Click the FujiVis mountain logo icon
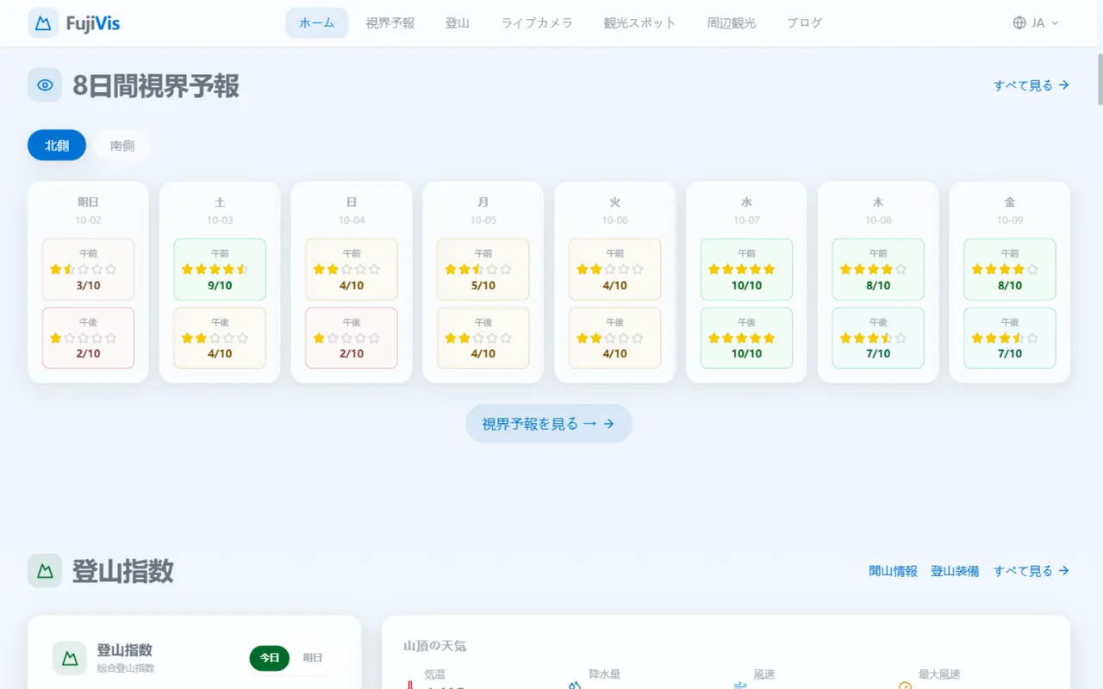 tap(43, 23)
